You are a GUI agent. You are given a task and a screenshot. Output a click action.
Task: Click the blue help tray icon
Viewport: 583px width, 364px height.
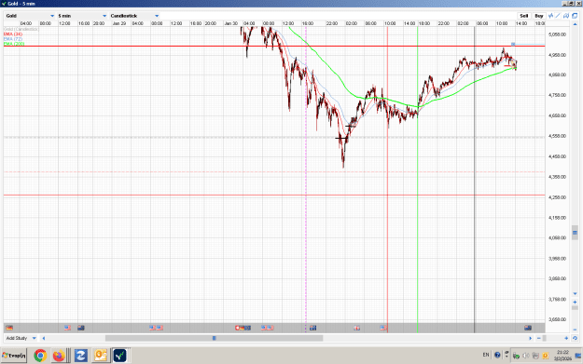click(497, 355)
